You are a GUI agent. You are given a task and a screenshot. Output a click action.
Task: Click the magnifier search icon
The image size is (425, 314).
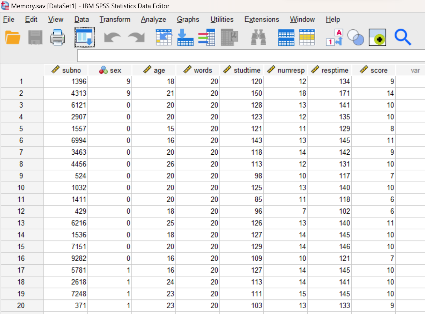tap(403, 38)
